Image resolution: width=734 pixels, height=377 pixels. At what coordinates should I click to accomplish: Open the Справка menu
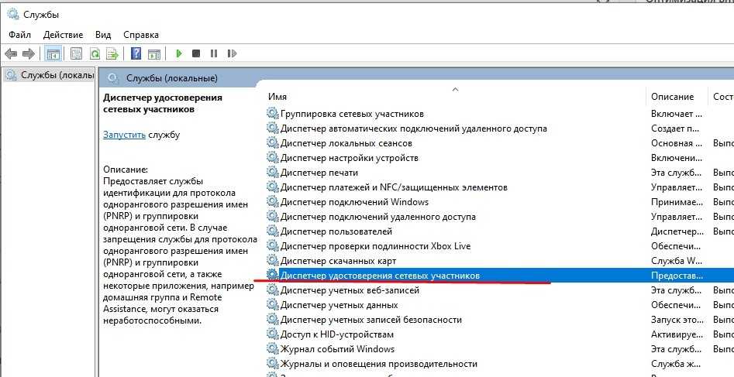(x=140, y=34)
